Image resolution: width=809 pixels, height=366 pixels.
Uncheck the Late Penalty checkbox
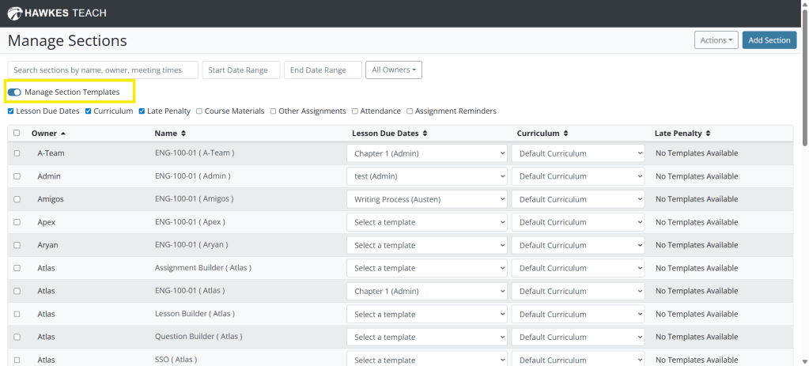tap(142, 111)
